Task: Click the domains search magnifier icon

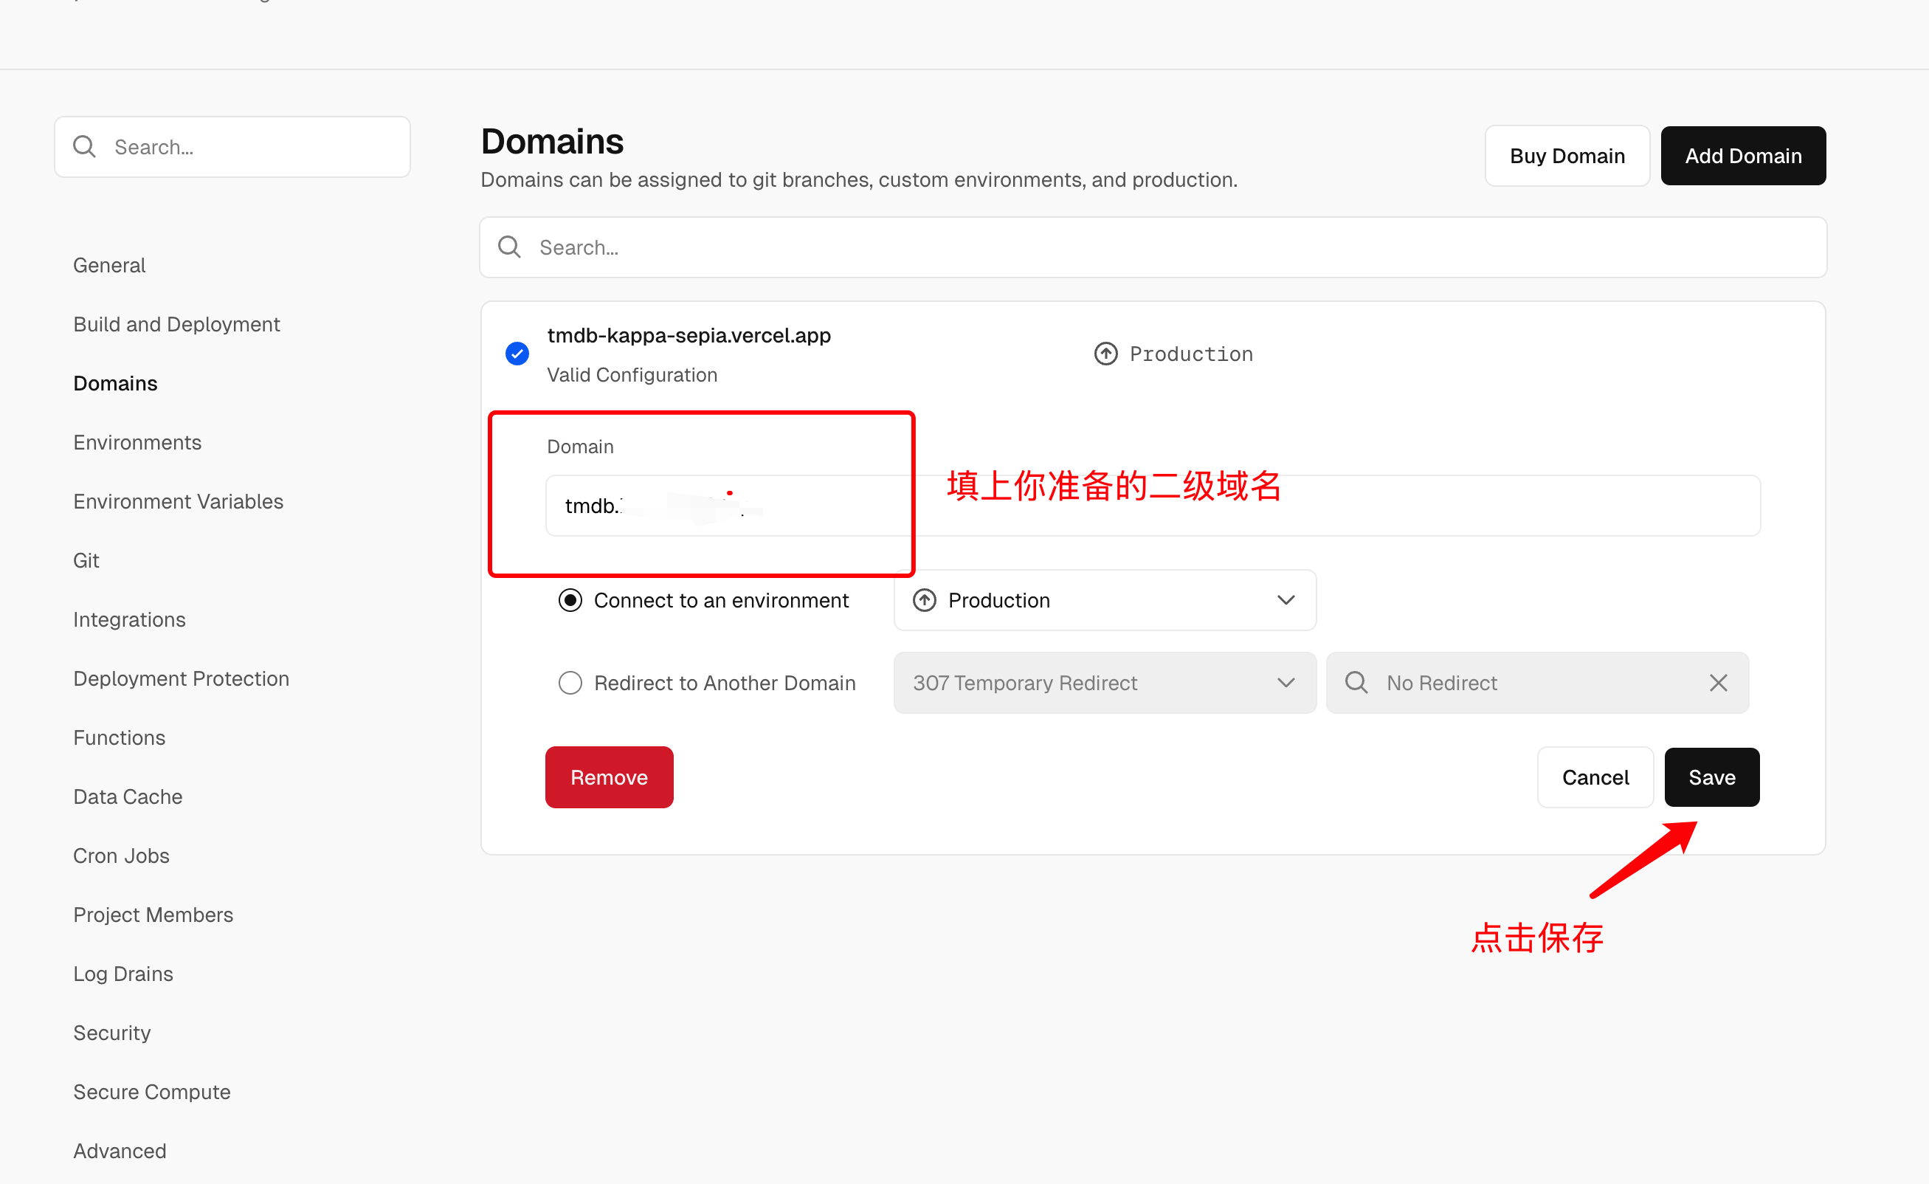Action: (x=510, y=247)
